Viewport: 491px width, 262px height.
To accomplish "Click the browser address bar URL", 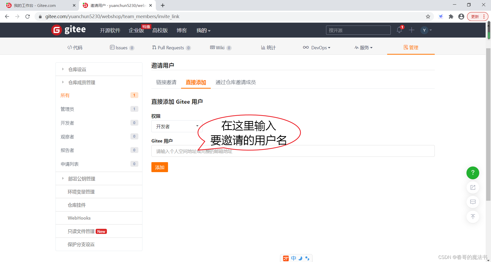I will coord(112,17).
